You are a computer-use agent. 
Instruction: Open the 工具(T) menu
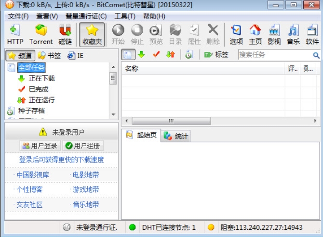click(x=125, y=16)
